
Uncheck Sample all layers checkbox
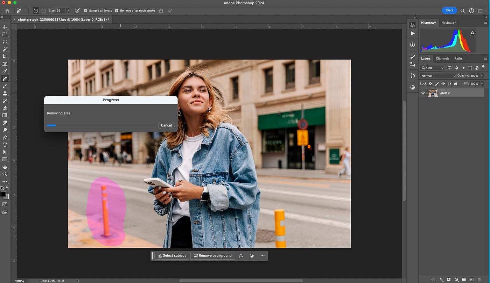[x=85, y=11]
